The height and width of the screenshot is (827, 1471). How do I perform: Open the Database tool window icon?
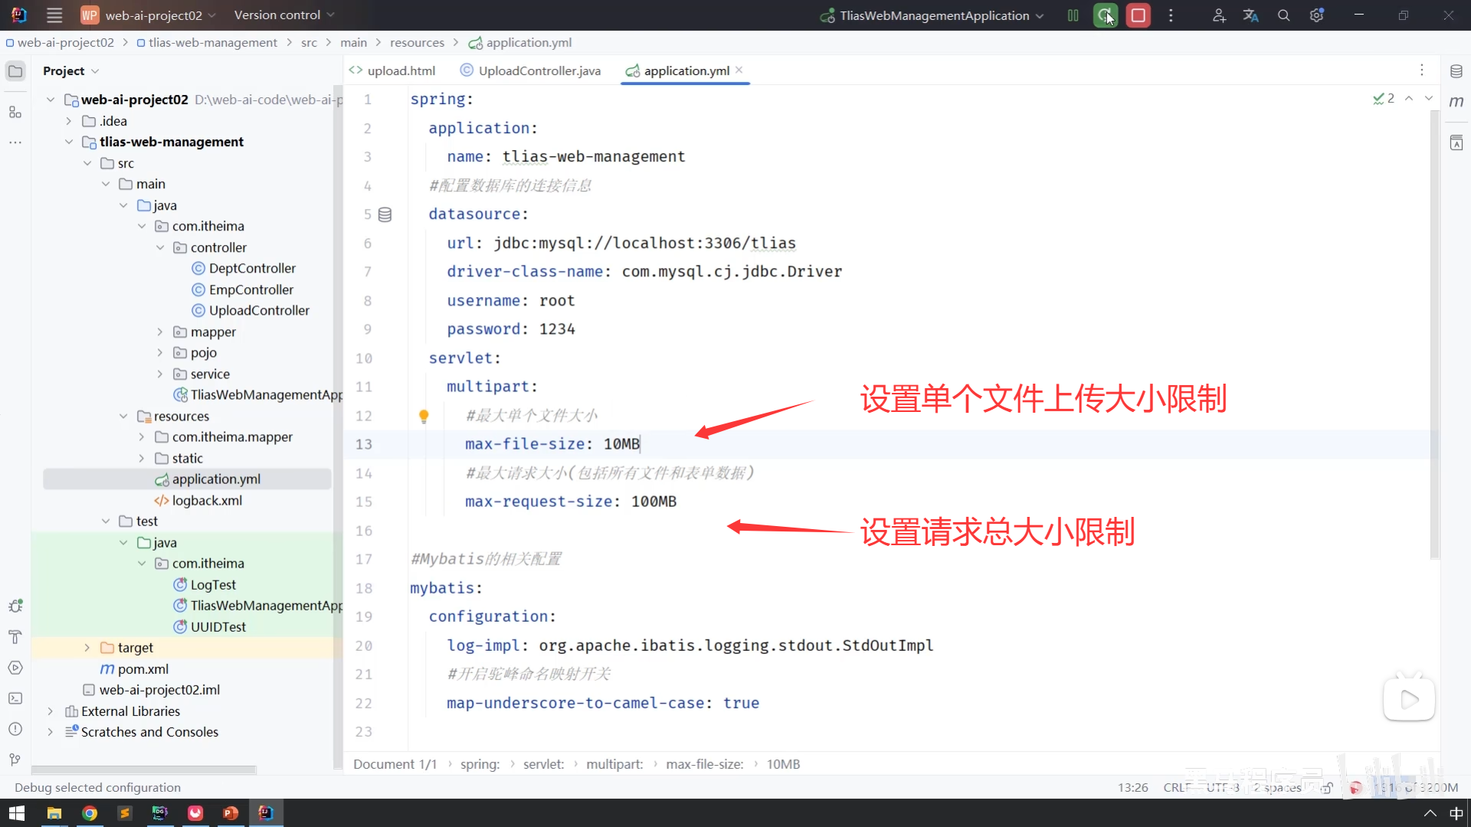point(1456,71)
